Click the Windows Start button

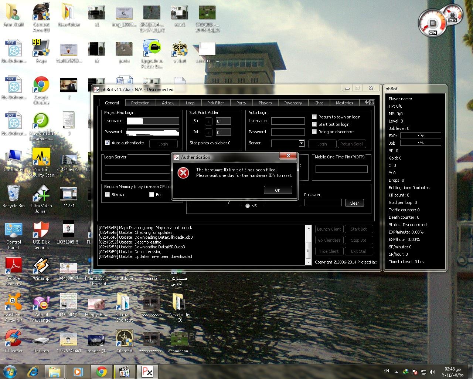click(10, 371)
